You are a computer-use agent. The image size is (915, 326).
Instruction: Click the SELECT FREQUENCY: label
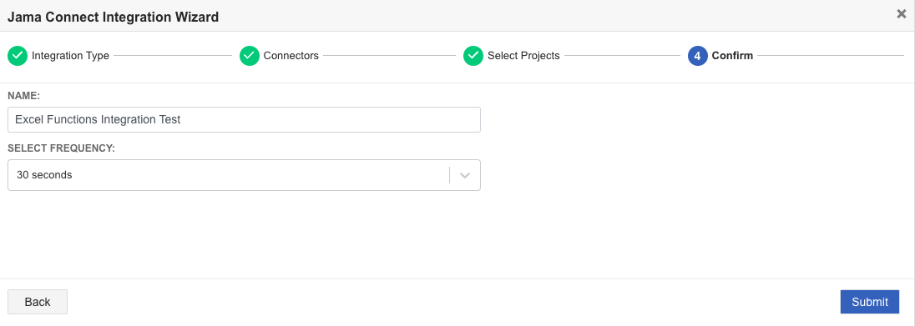[61, 148]
